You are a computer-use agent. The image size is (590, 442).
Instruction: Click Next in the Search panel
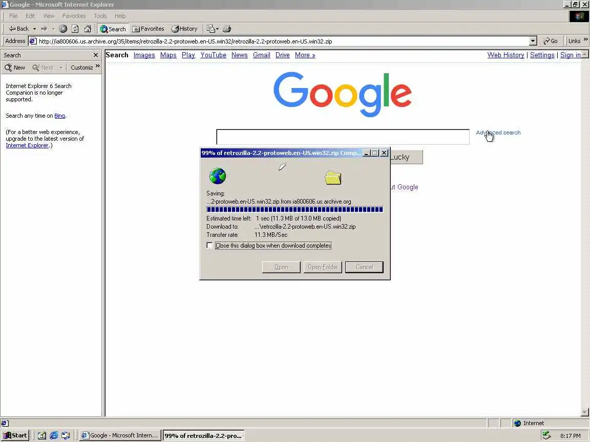pos(43,68)
